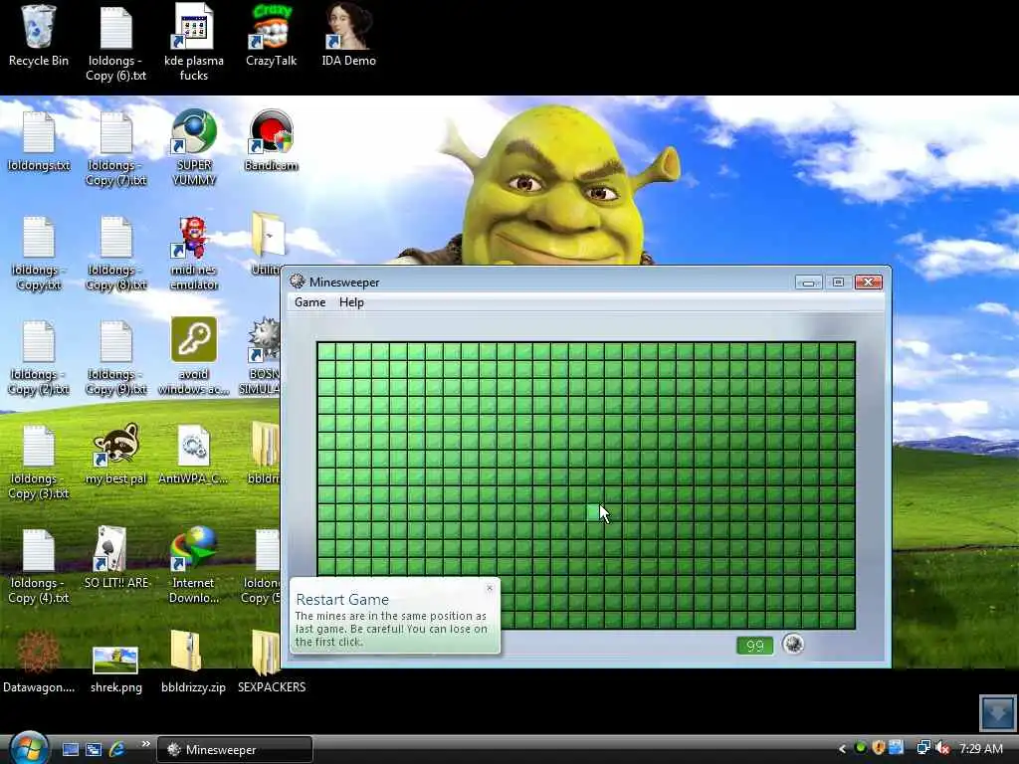
Task: Open the Windows Start orb
Action: tap(29, 748)
